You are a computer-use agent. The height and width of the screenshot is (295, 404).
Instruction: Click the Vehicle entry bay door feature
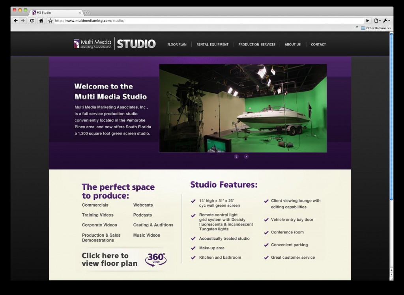[x=292, y=220]
